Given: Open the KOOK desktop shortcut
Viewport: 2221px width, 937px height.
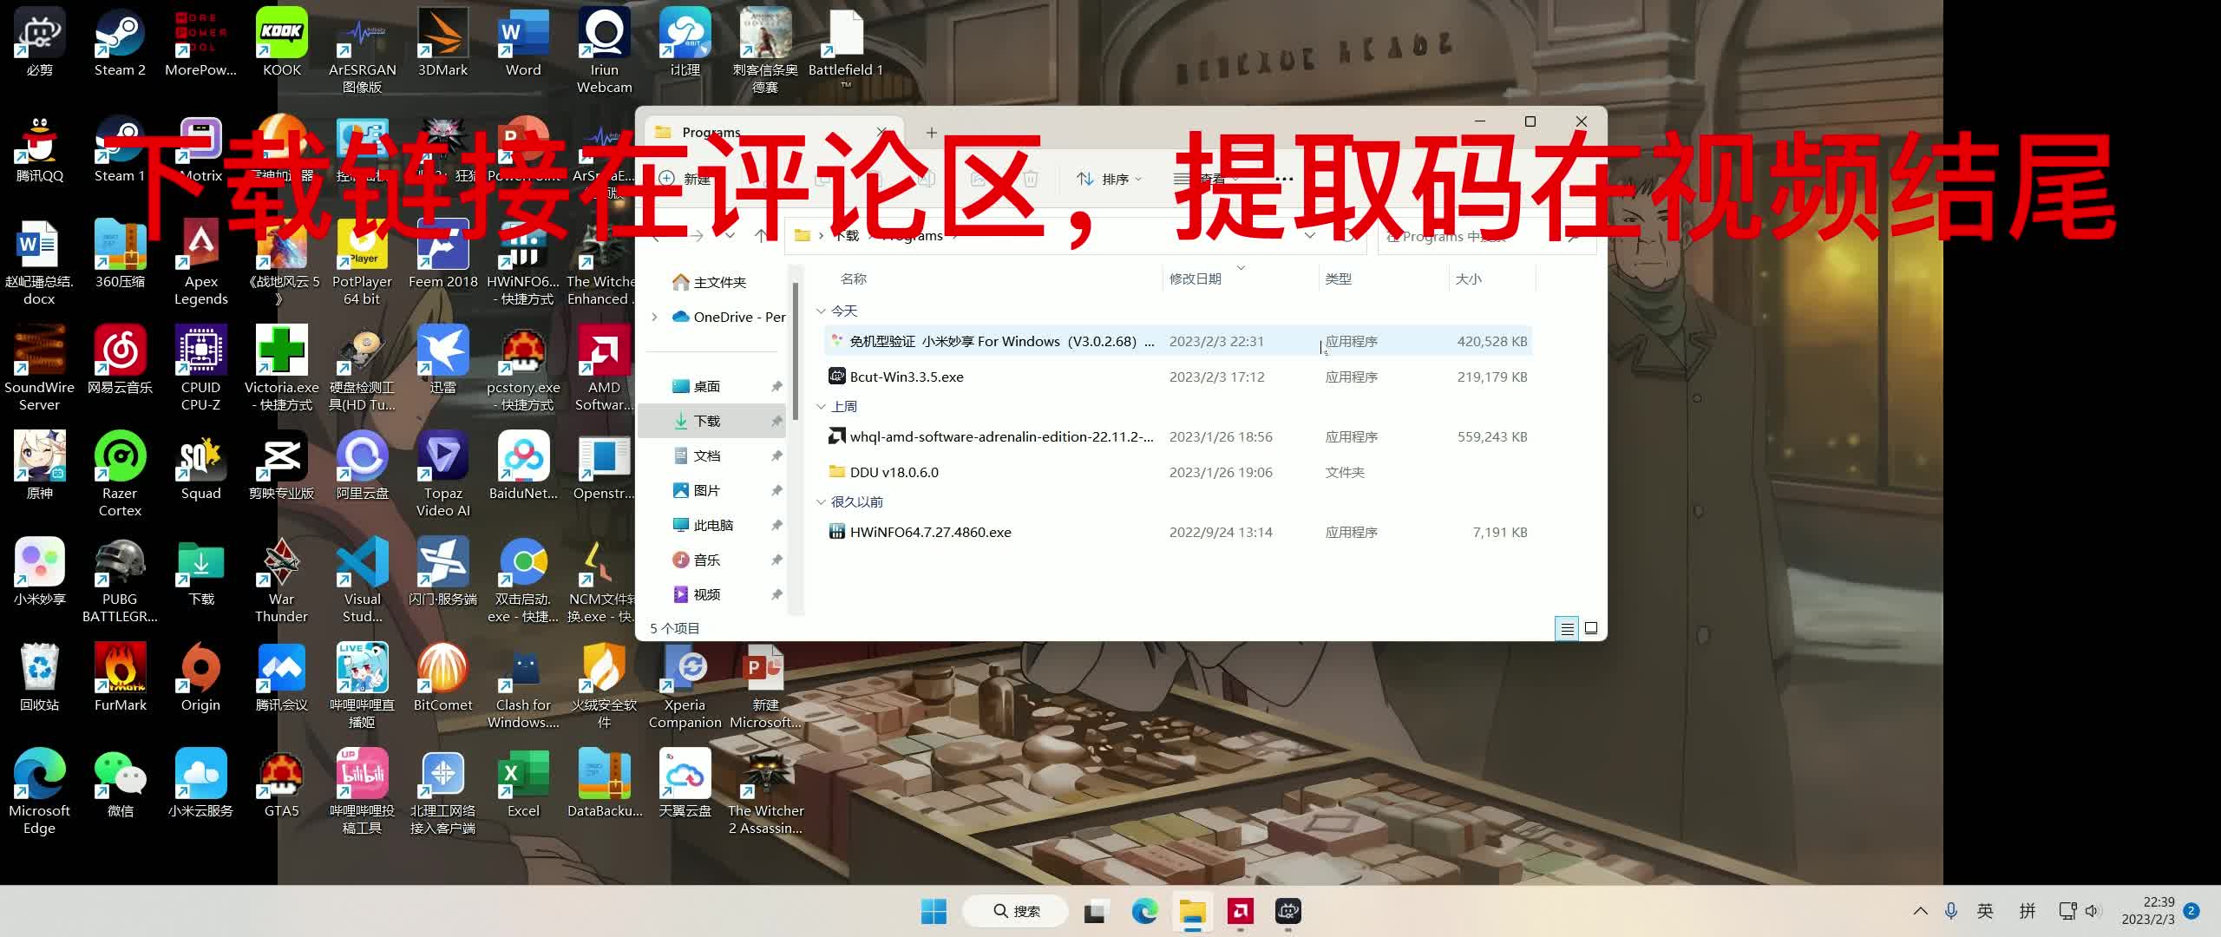Looking at the screenshot, I should [x=282, y=42].
